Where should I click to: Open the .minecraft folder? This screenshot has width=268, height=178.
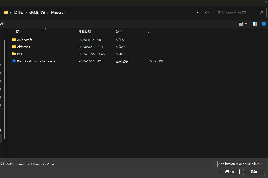24,40
